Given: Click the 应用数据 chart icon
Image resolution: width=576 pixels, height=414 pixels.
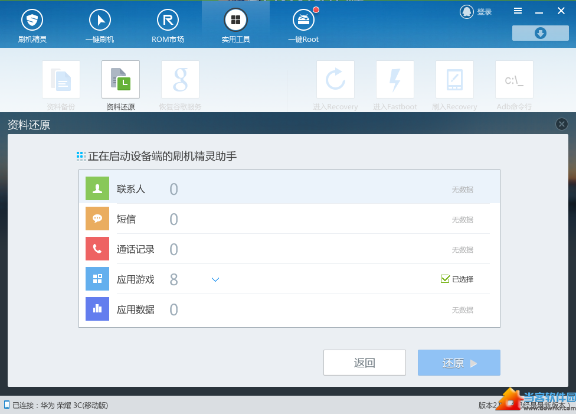Looking at the screenshot, I should coord(97,309).
